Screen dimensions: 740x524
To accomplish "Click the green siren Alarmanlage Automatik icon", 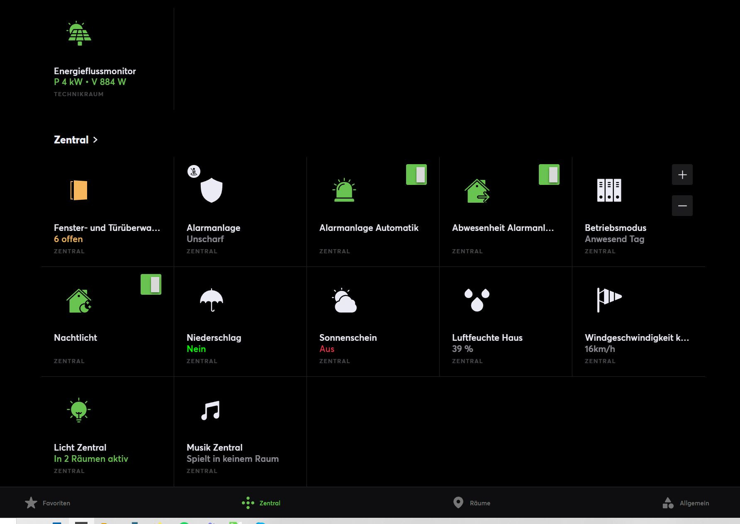I will tap(344, 190).
